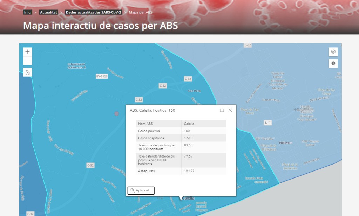Screen dimensions: 359x216
Task: Dock the Calella popup with dock icon
Action: coord(222,110)
